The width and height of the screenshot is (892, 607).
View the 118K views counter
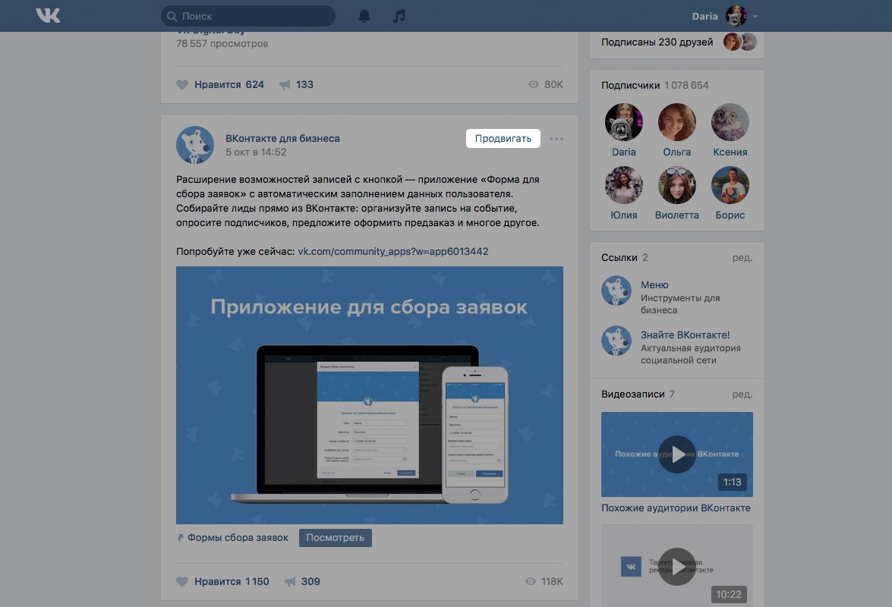(544, 581)
